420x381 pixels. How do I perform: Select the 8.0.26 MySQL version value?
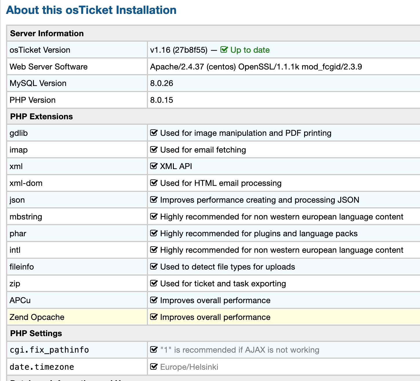[162, 83]
